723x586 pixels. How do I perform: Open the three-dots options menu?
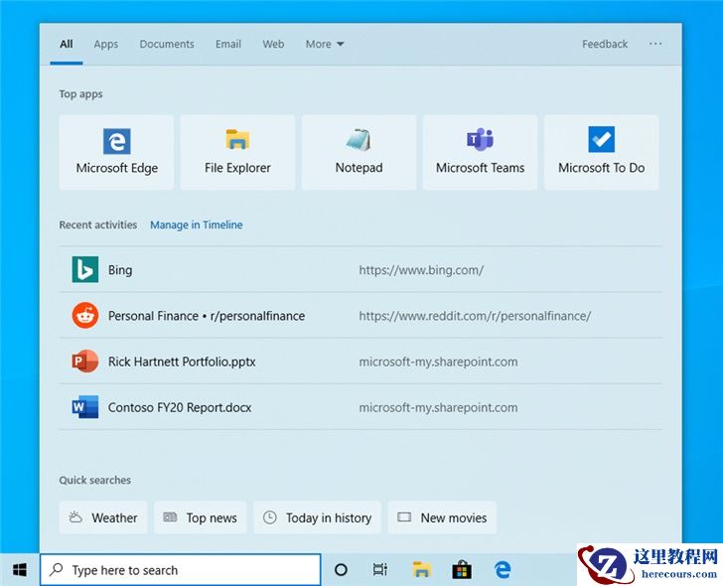(655, 44)
